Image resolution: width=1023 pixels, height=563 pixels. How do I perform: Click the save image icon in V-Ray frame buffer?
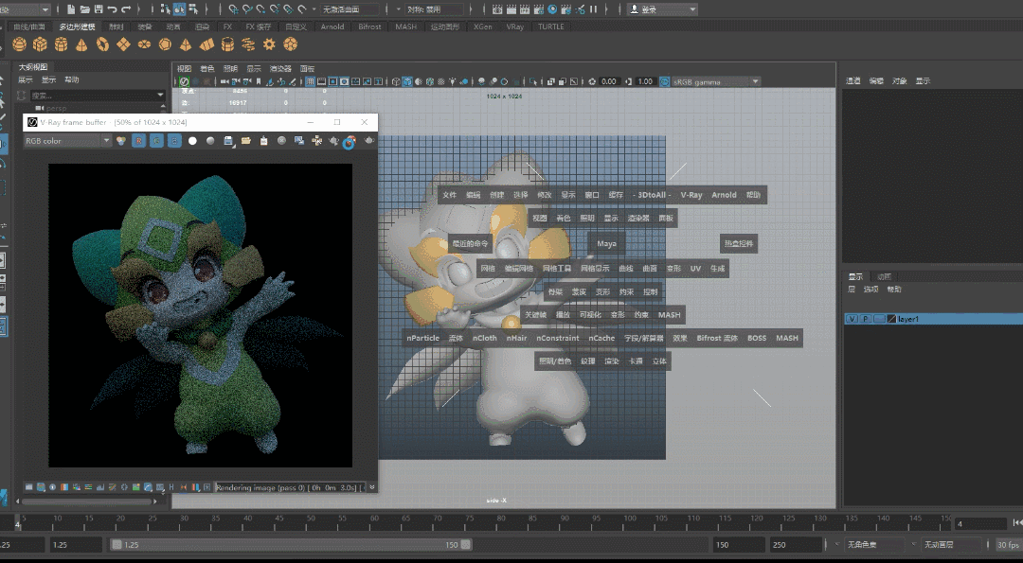point(228,141)
